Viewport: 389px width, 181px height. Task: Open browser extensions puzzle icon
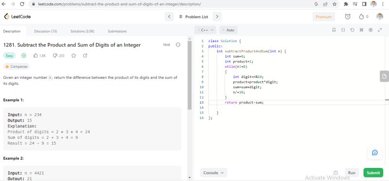(346, 4)
